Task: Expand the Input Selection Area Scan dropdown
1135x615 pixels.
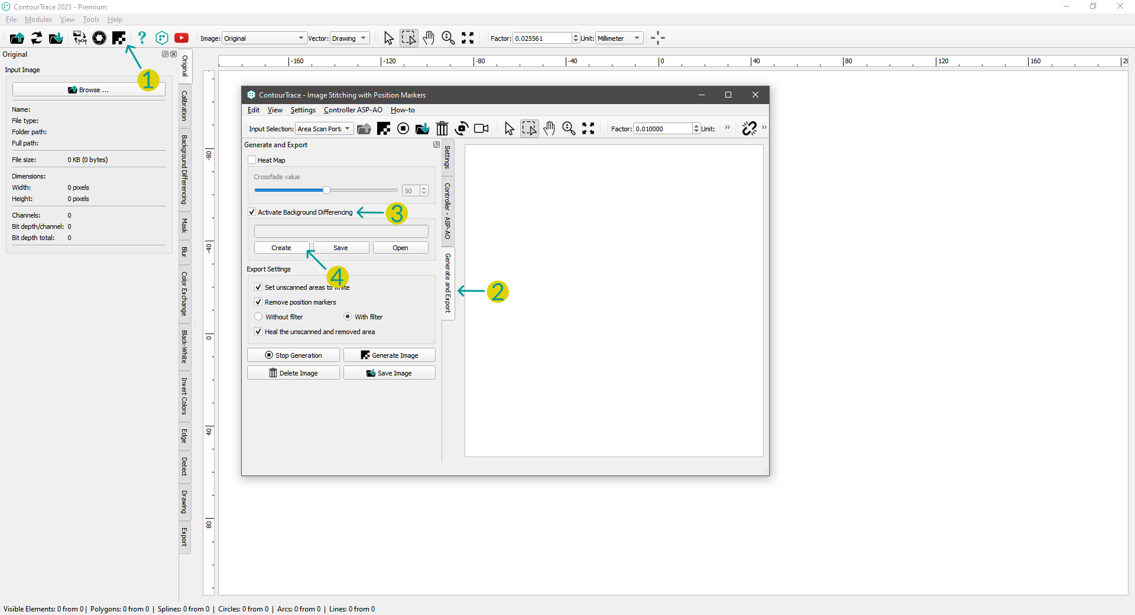Action: click(x=324, y=129)
